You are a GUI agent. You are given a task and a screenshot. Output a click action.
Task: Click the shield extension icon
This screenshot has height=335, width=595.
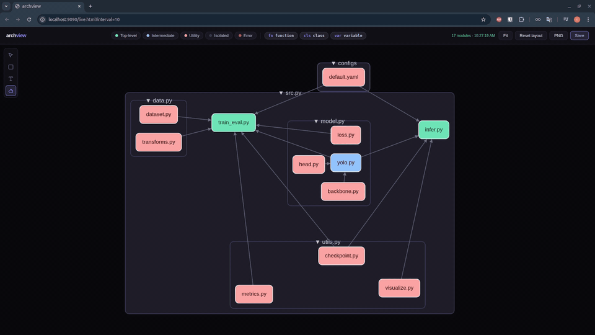click(510, 19)
